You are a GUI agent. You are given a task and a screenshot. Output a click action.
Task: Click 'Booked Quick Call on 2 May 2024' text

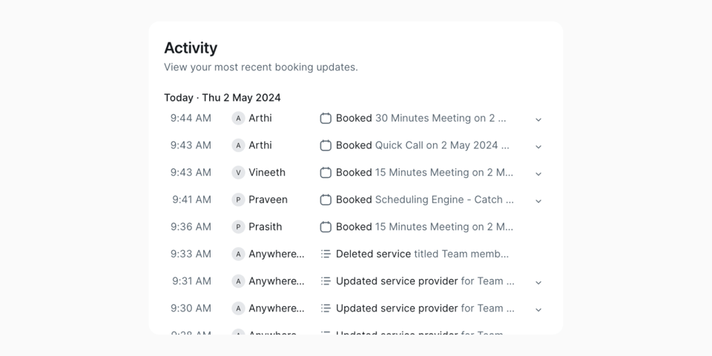pyautogui.click(x=422, y=145)
